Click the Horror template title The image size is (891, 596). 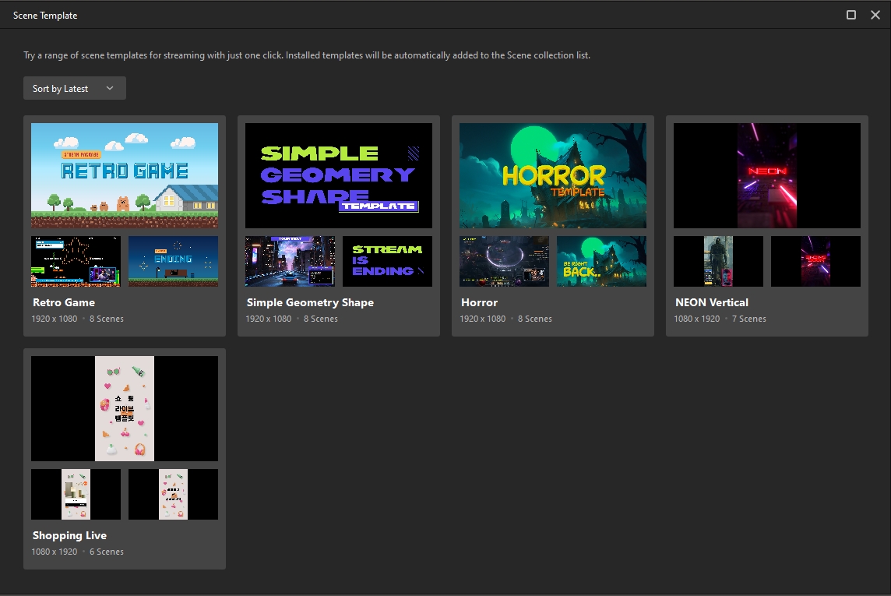pyautogui.click(x=479, y=302)
